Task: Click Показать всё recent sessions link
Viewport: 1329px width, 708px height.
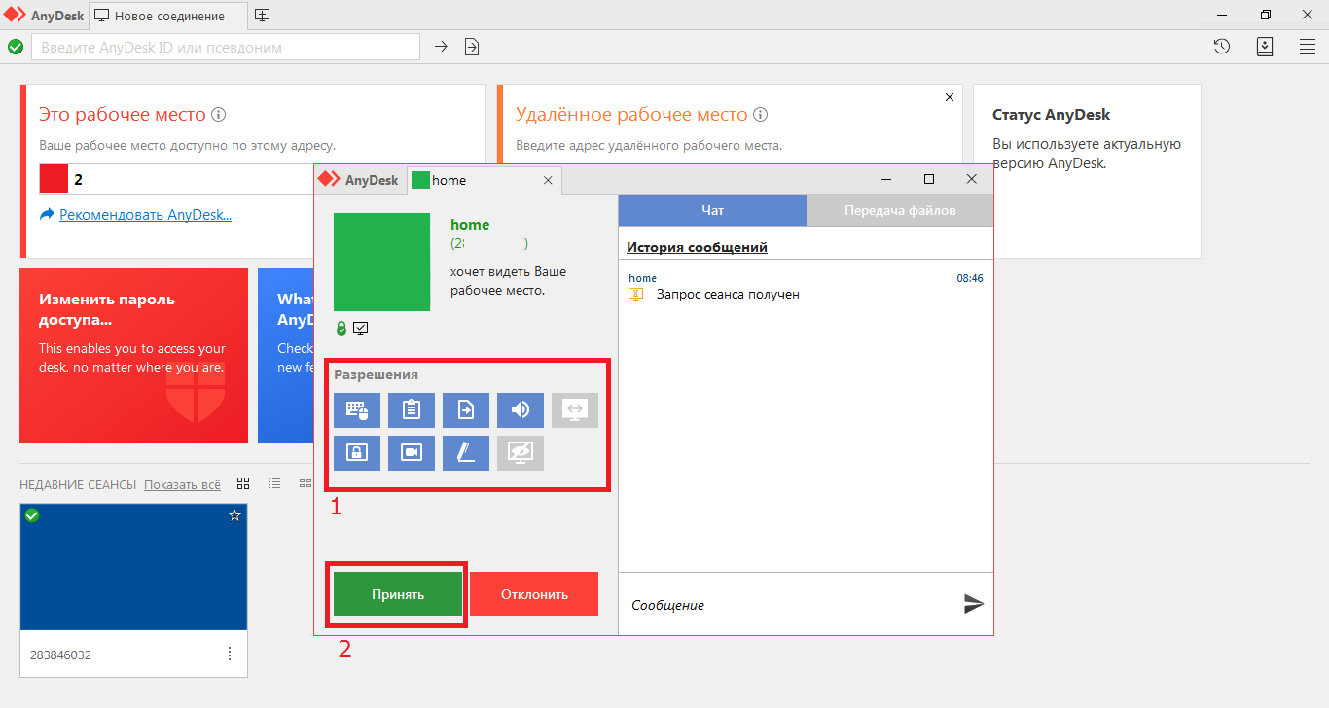Action: tap(182, 484)
